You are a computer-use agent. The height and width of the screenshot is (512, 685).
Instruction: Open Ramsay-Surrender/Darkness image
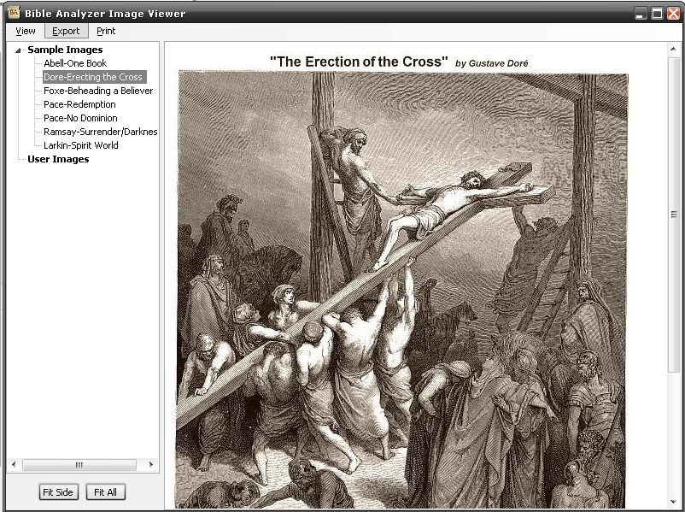(101, 132)
